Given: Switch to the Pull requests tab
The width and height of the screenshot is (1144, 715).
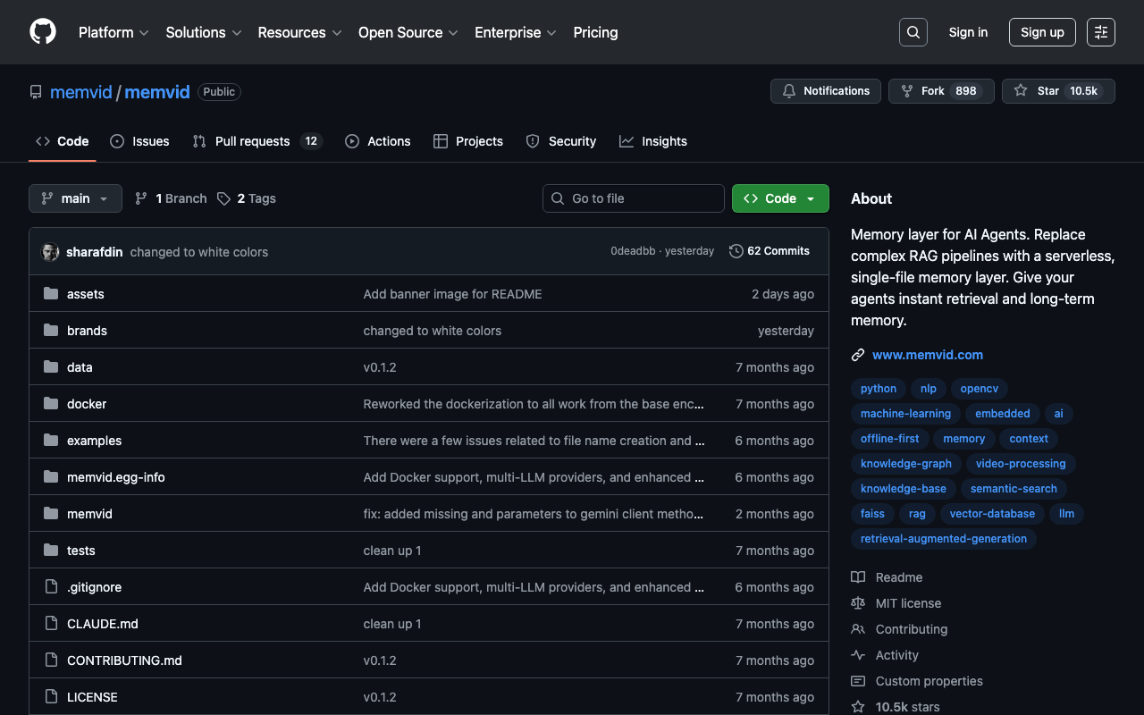Looking at the screenshot, I should coord(252,141).
